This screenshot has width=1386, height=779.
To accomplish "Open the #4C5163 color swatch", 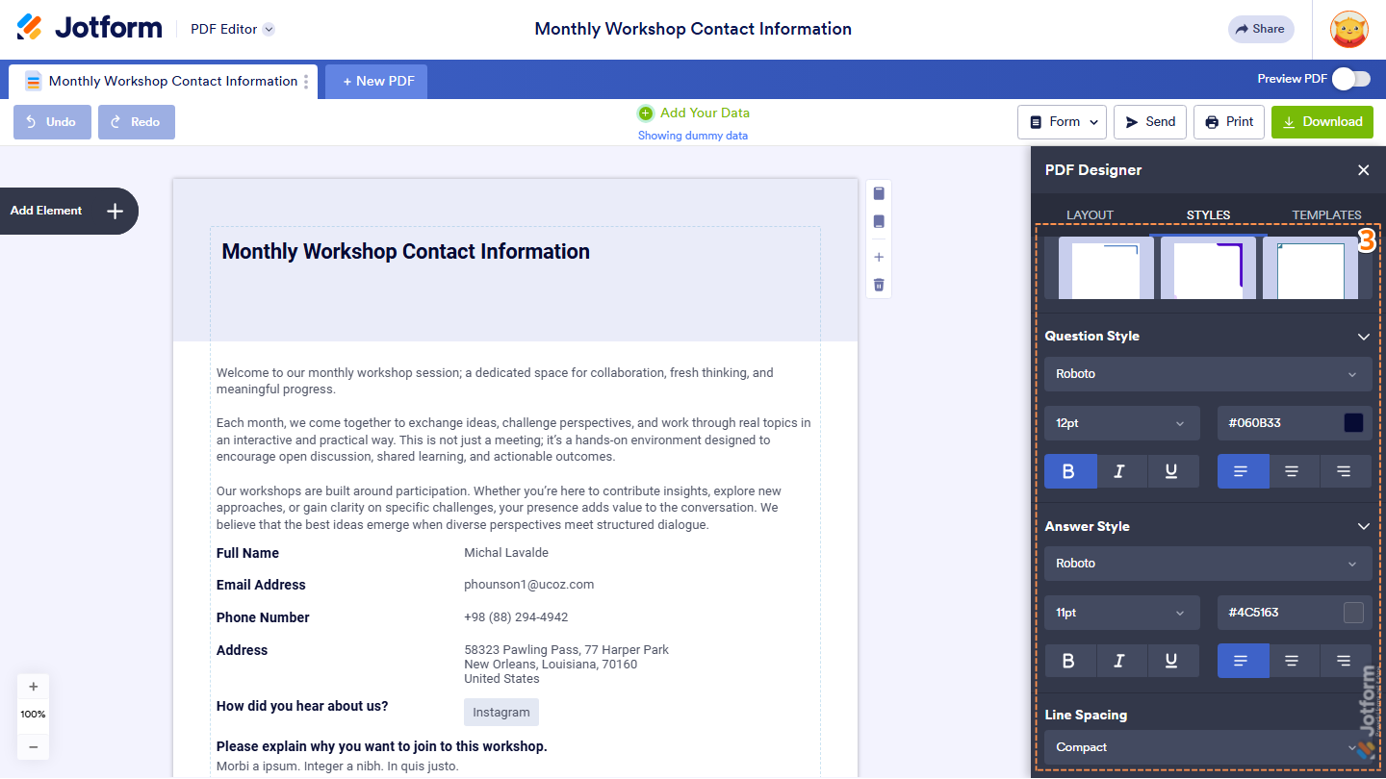I will [1353, 613].
